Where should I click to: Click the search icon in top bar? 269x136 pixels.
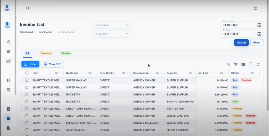tap(28, 8)
